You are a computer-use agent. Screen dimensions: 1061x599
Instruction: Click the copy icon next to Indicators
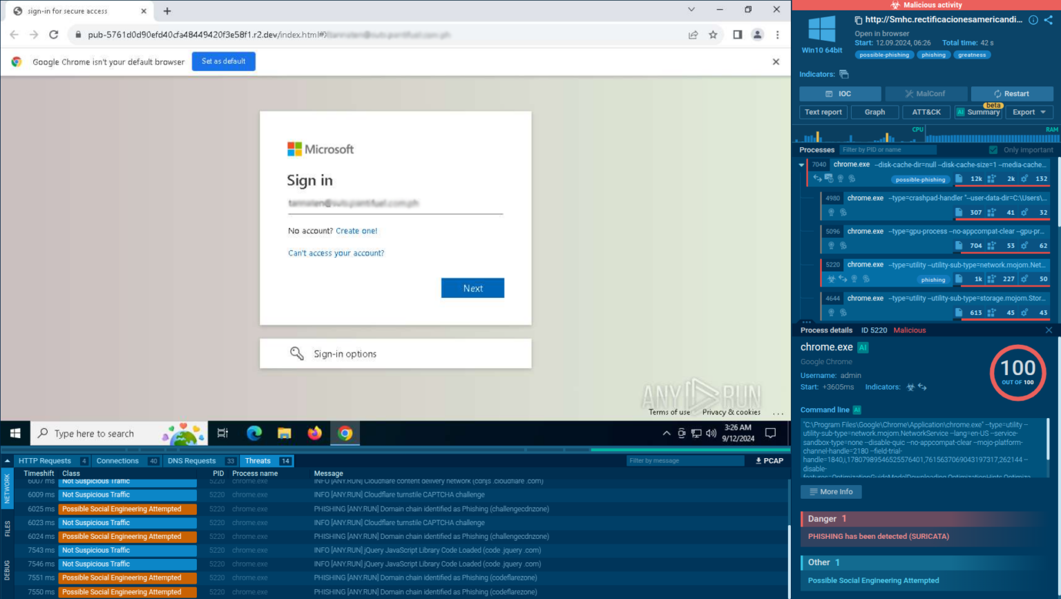point(844,75)
